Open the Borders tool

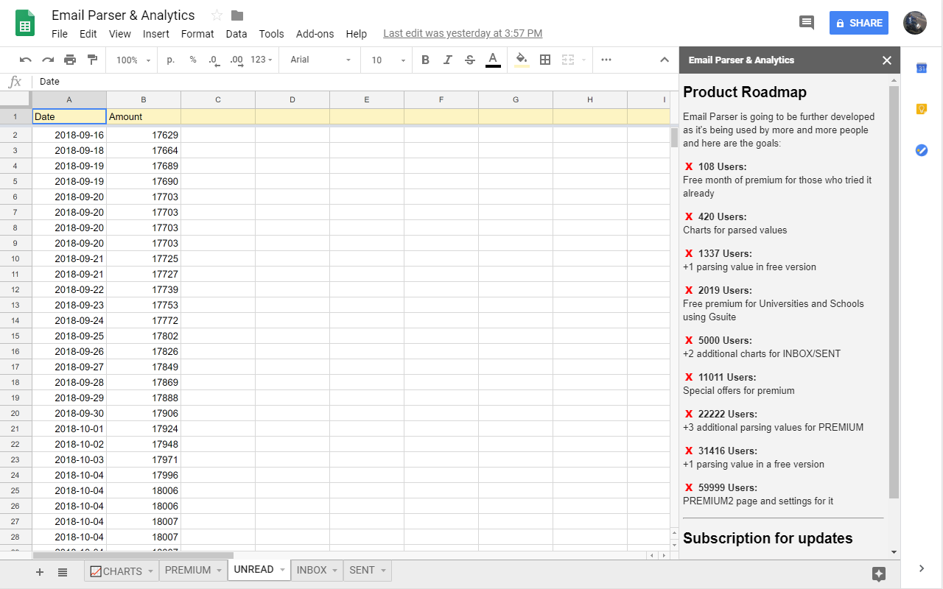click(544, 60)
